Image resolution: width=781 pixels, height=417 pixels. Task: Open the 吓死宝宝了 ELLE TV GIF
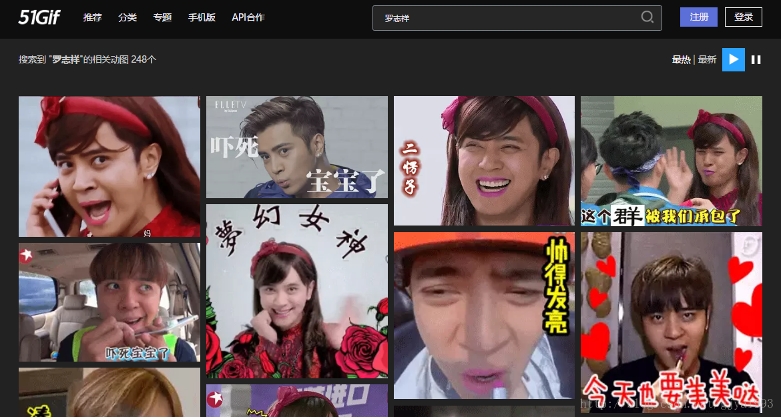(x=297, y=147)
